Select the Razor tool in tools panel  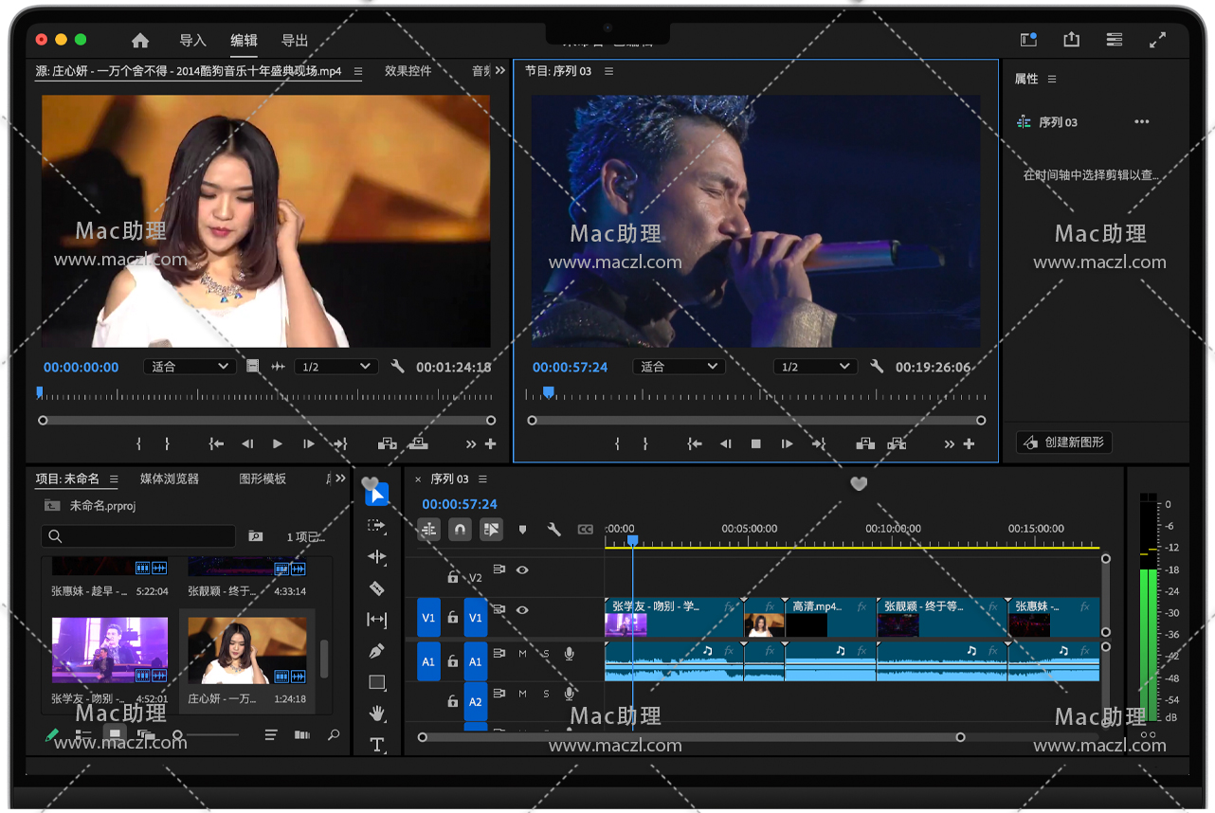coord(376,588)
